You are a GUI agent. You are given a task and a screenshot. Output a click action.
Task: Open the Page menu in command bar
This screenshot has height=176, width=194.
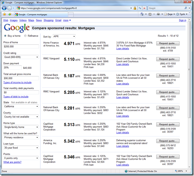click(x=169, y=14)
